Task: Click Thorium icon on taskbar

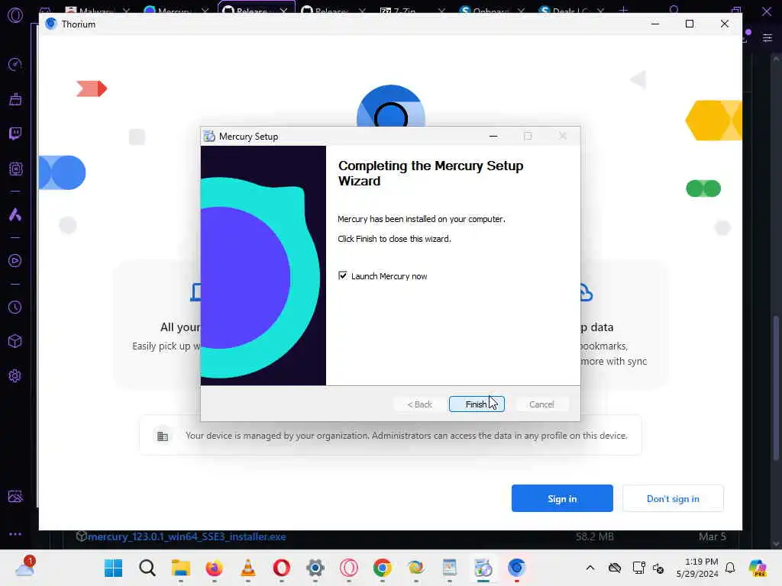Action: 517,568
